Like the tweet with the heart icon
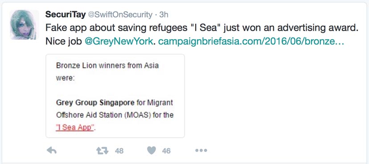 [x=152, y=150]
